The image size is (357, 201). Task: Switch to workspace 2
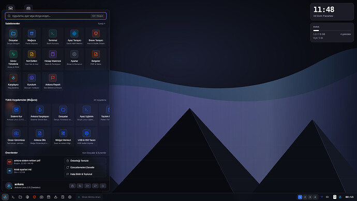[x=305, y=197]
